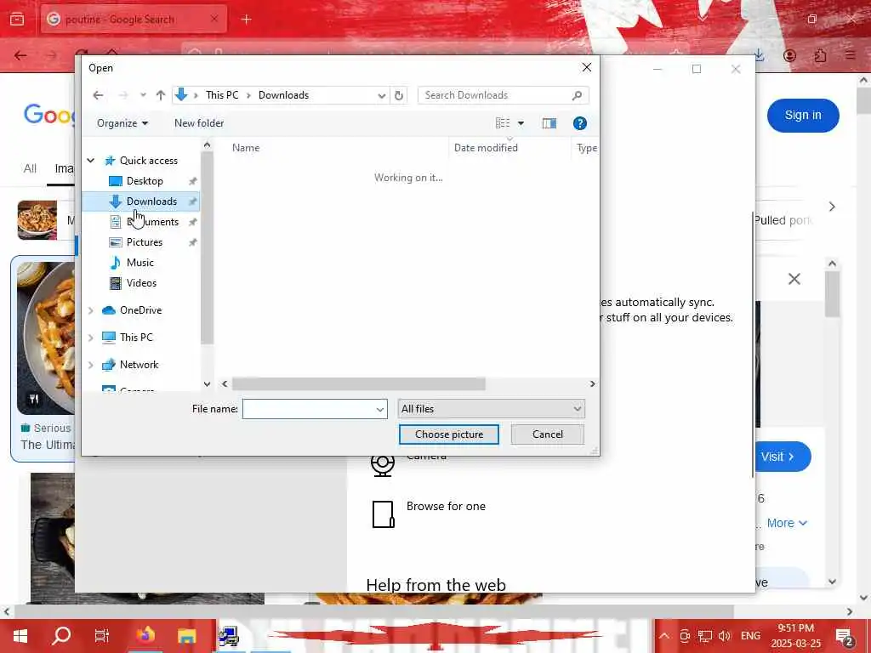Refresh the Downloads folder listing

pyautogui.click(x=398, y=95)
